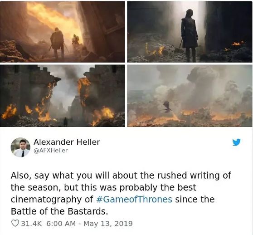253x235 pixels.
Task: Click the tweet text about rushed writing
Action: coord(121,193)
